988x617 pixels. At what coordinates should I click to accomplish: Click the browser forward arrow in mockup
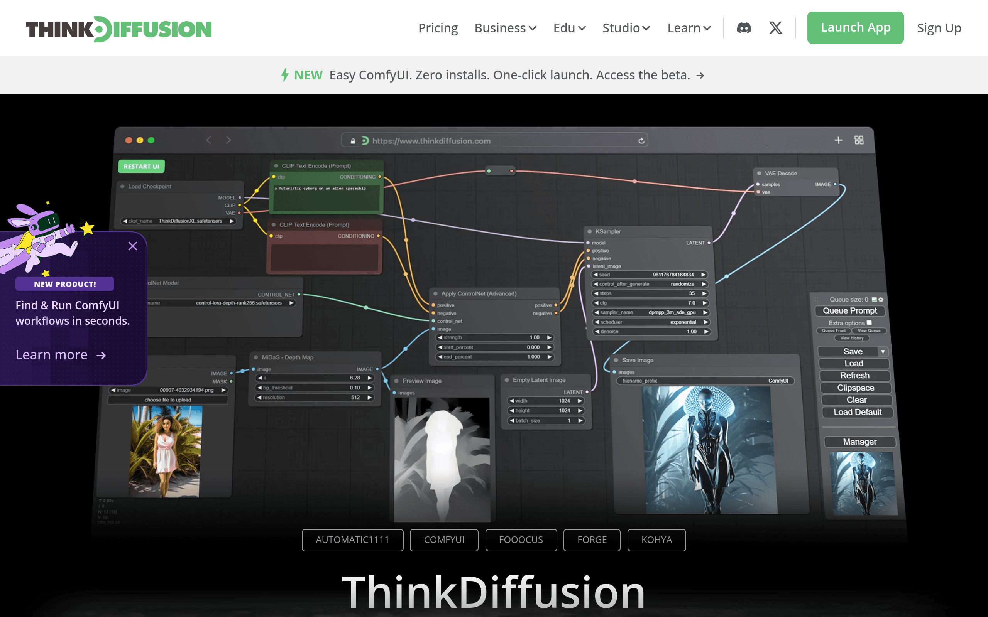click(228, 140)
